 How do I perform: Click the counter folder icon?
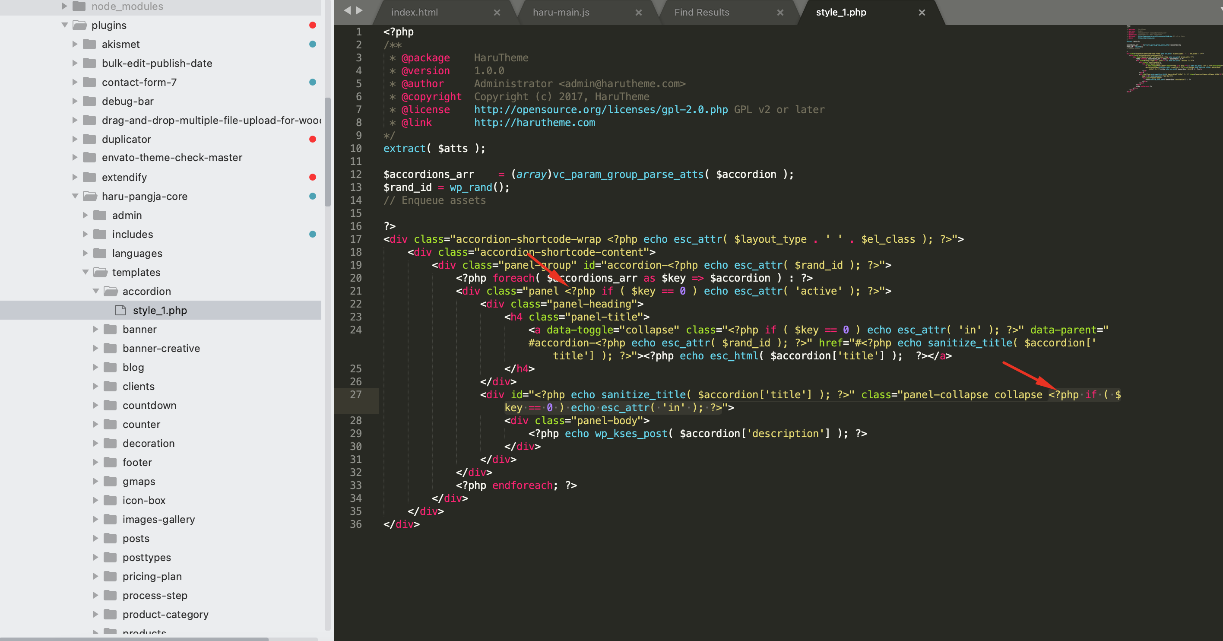pos(110,424)
